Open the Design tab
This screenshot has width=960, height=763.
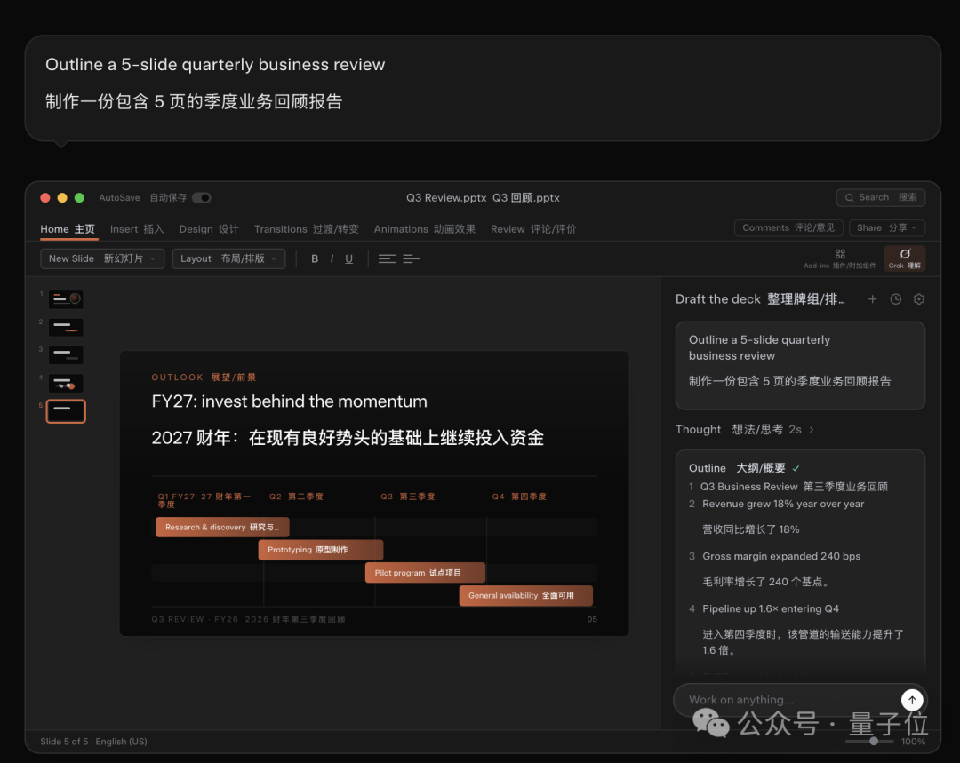pos(209,229)
